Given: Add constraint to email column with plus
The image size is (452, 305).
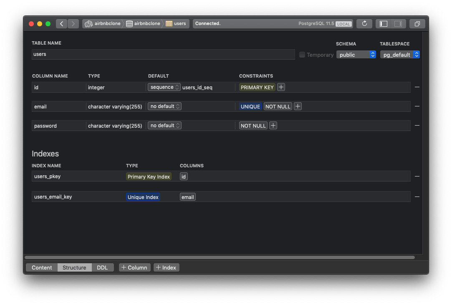Looking at the screenshot, I should (x=298, y=106).
